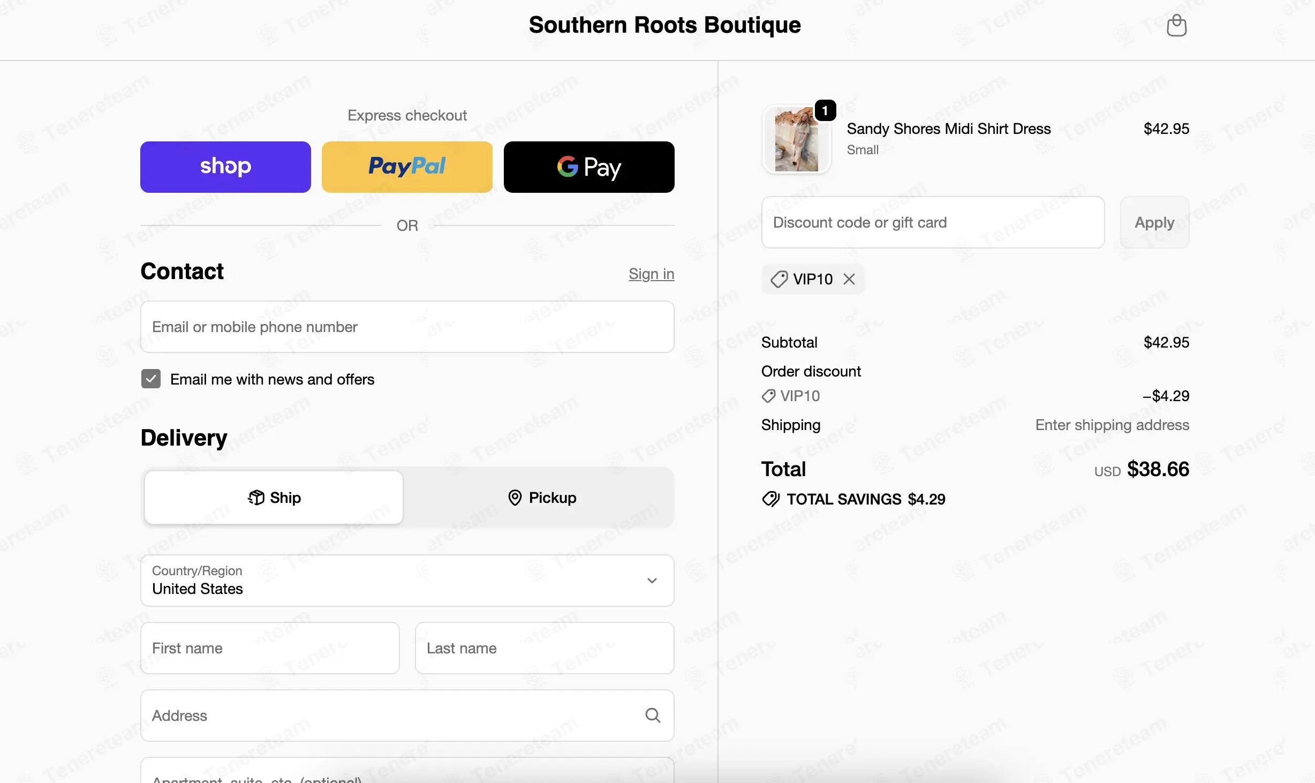Click the Sandy Shores dress thumbnail

[x=796, y=139]
